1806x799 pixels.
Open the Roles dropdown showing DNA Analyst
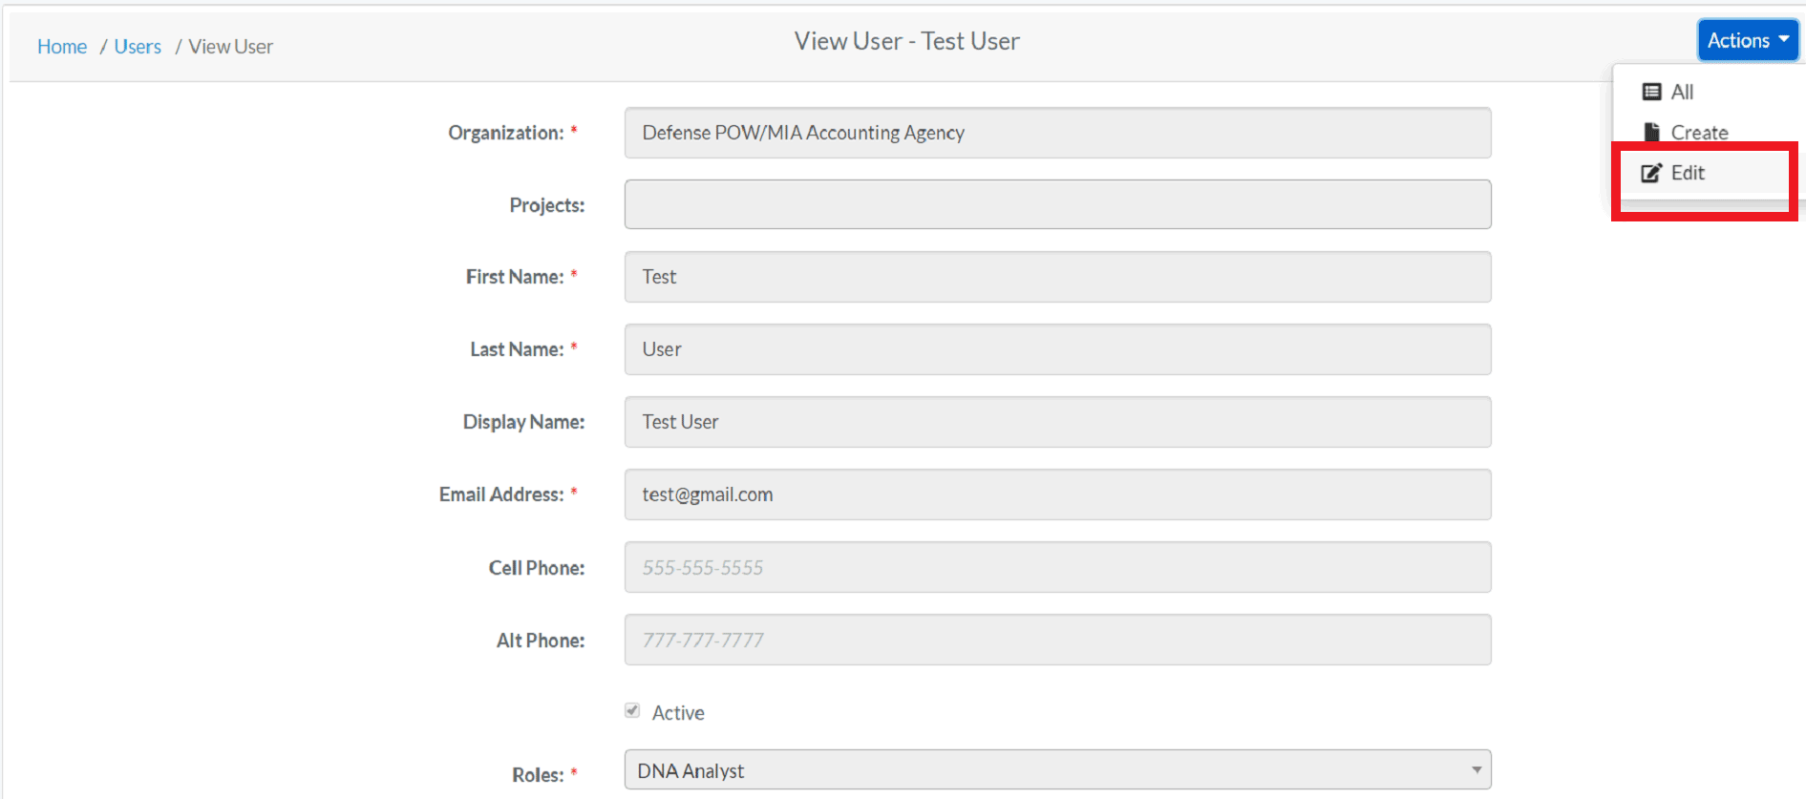(1057, 770)
